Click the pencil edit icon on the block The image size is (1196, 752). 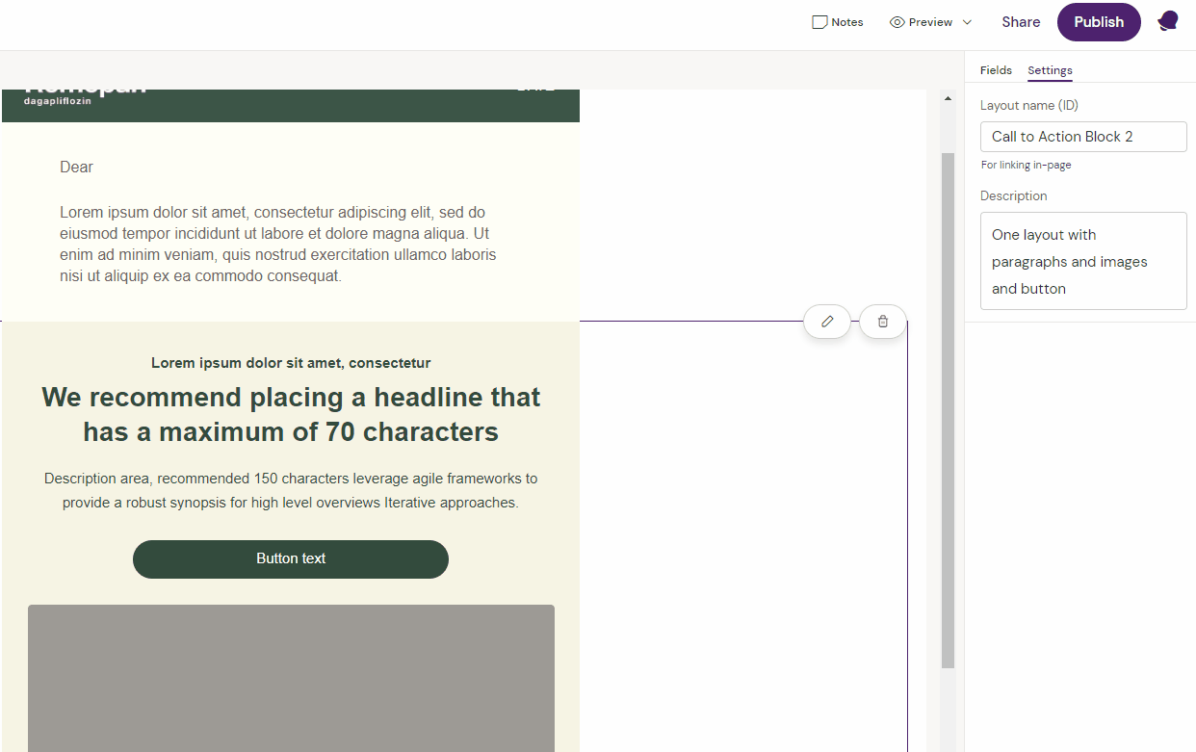click(x=826, y=322)
